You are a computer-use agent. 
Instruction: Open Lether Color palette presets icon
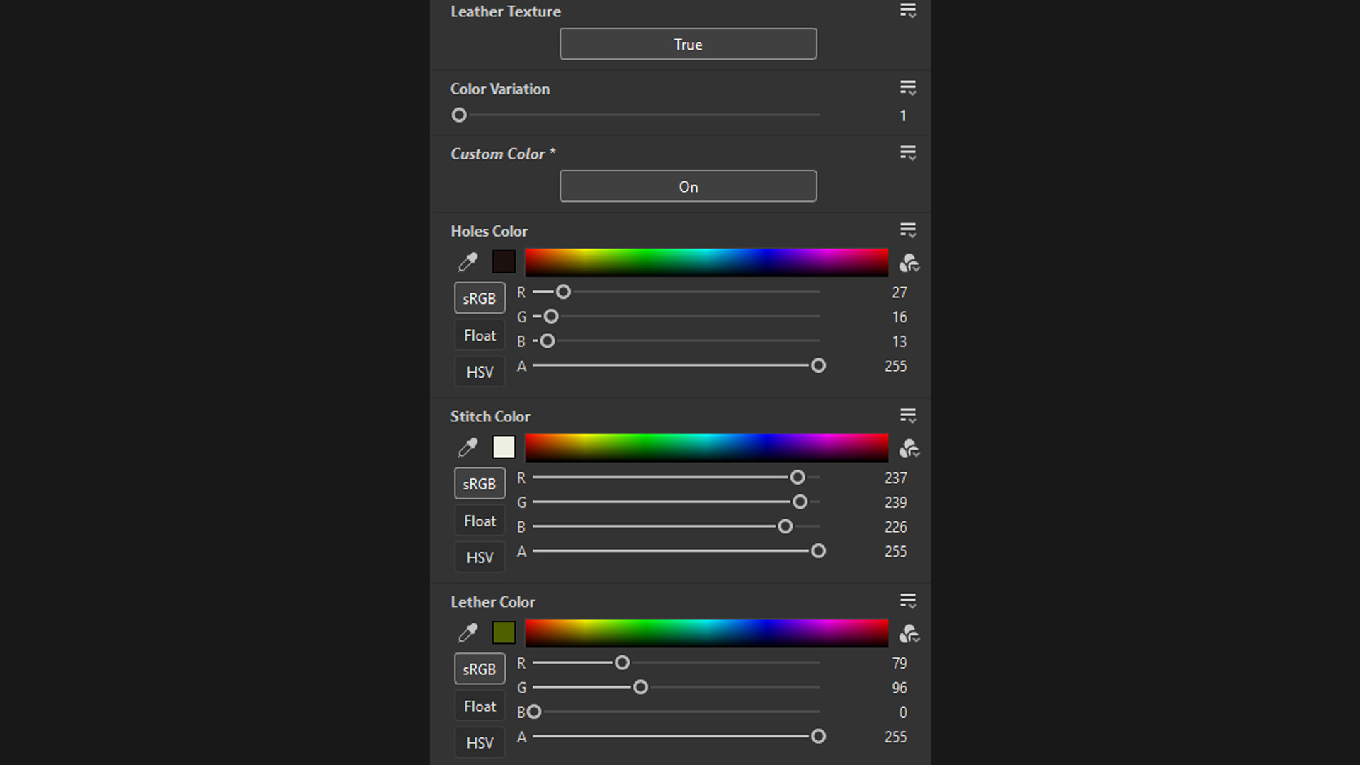coord(909,634)
